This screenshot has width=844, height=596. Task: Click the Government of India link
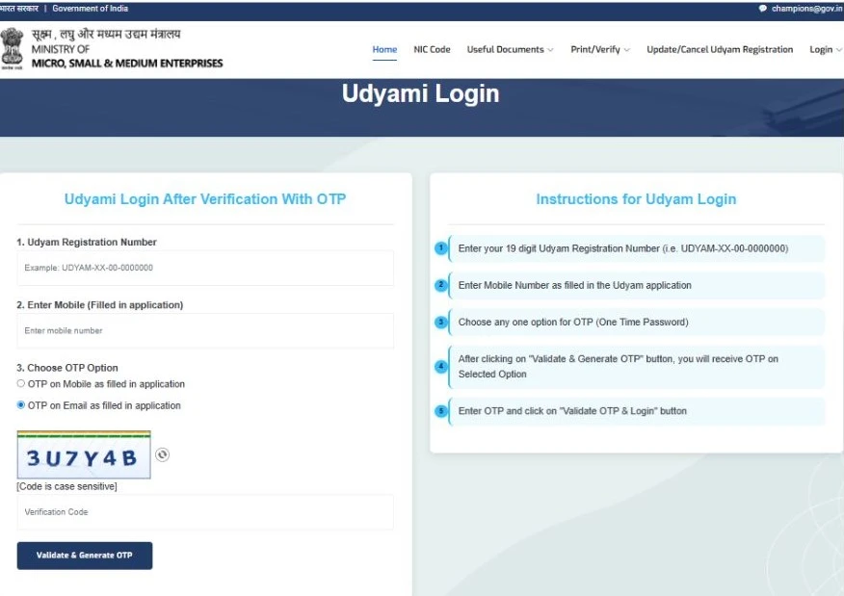click(x=90, y=9)
